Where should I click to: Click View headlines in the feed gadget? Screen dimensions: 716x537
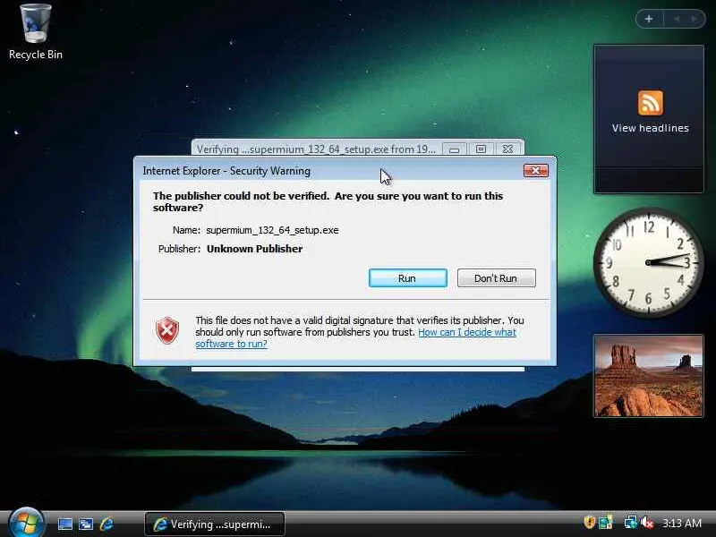pyautogui.click(x=651, y=128)
